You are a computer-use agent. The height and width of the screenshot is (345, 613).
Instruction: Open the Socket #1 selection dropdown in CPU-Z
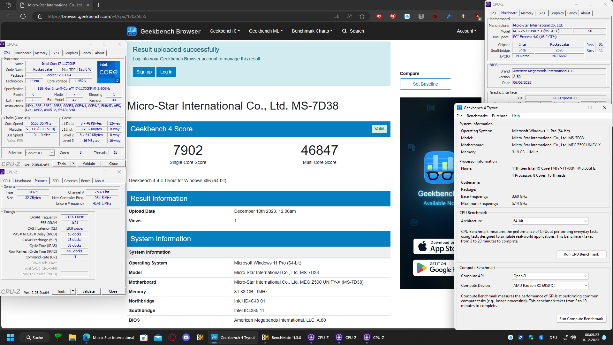(40, 153)
